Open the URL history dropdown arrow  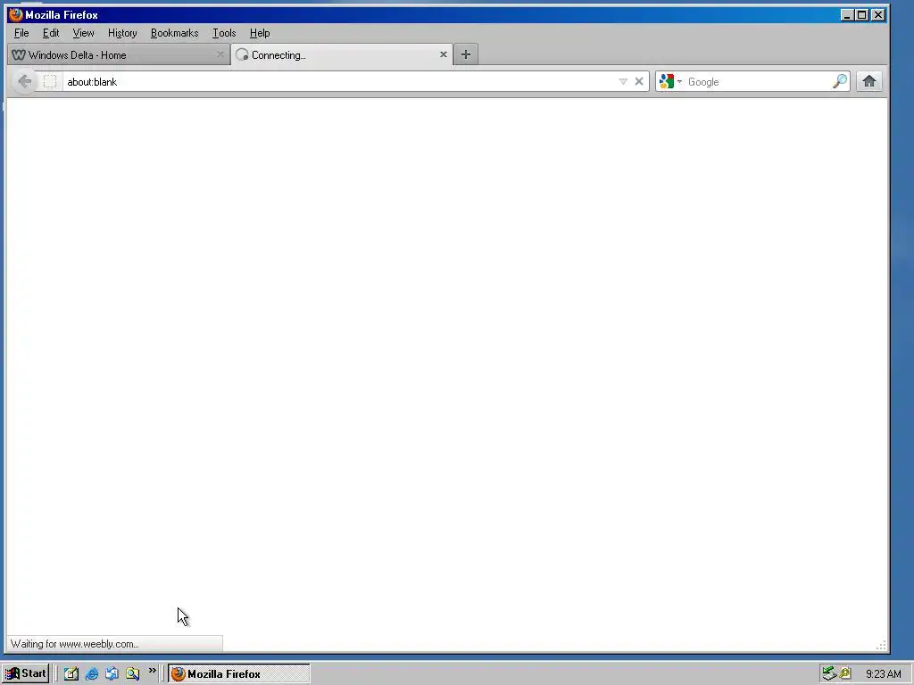623,81
